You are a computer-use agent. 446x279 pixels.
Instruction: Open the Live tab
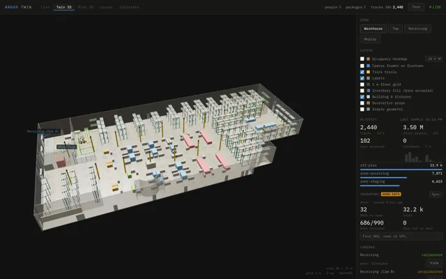[45, 7]
